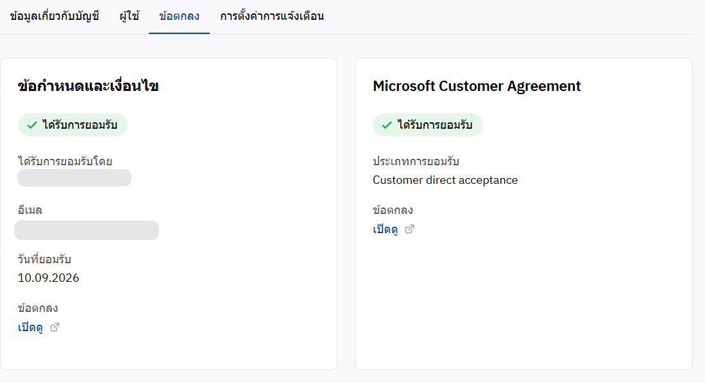705x383 pixels.
Task: Click the redacted value under ได้รับการยอมรับโดย
Action: (74, 178)
